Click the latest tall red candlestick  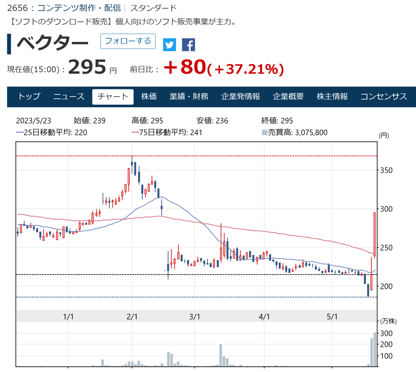[375, 234]
